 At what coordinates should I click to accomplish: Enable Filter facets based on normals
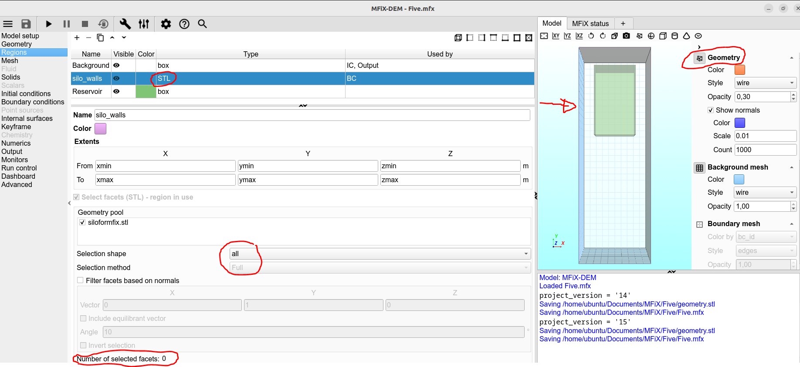[x=80, y=280]
